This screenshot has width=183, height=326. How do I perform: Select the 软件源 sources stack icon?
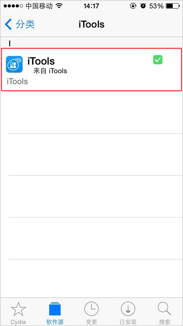tap(55, 309)
